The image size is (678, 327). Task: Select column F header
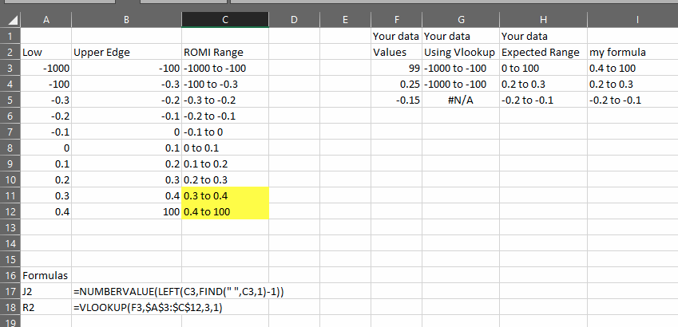coord(397,20)
